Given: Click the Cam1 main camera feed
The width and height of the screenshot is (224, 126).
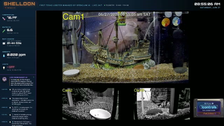Looking at the screenshot, I should pos(125,47).
